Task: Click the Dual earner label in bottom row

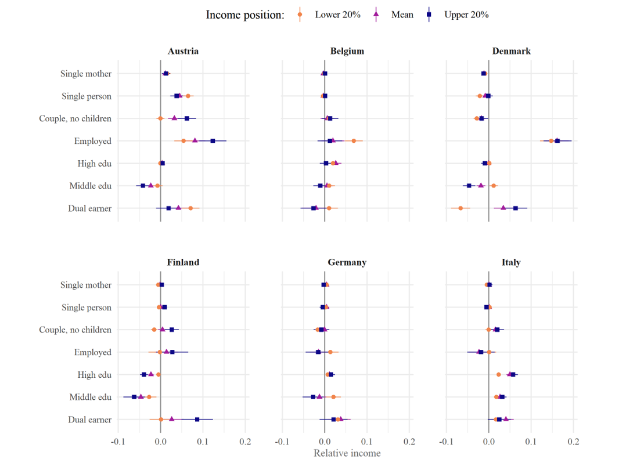Action: 89,420
